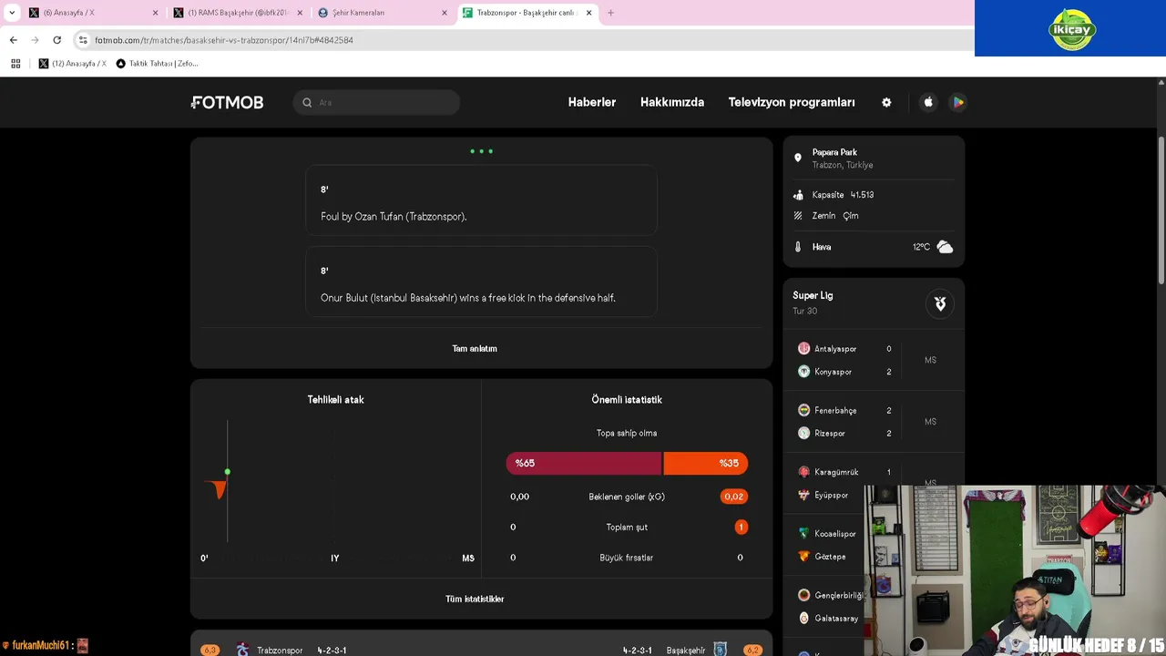
Task: Click the Apple App Store icon
Action: pyautogui.click(x=928, y=102)
